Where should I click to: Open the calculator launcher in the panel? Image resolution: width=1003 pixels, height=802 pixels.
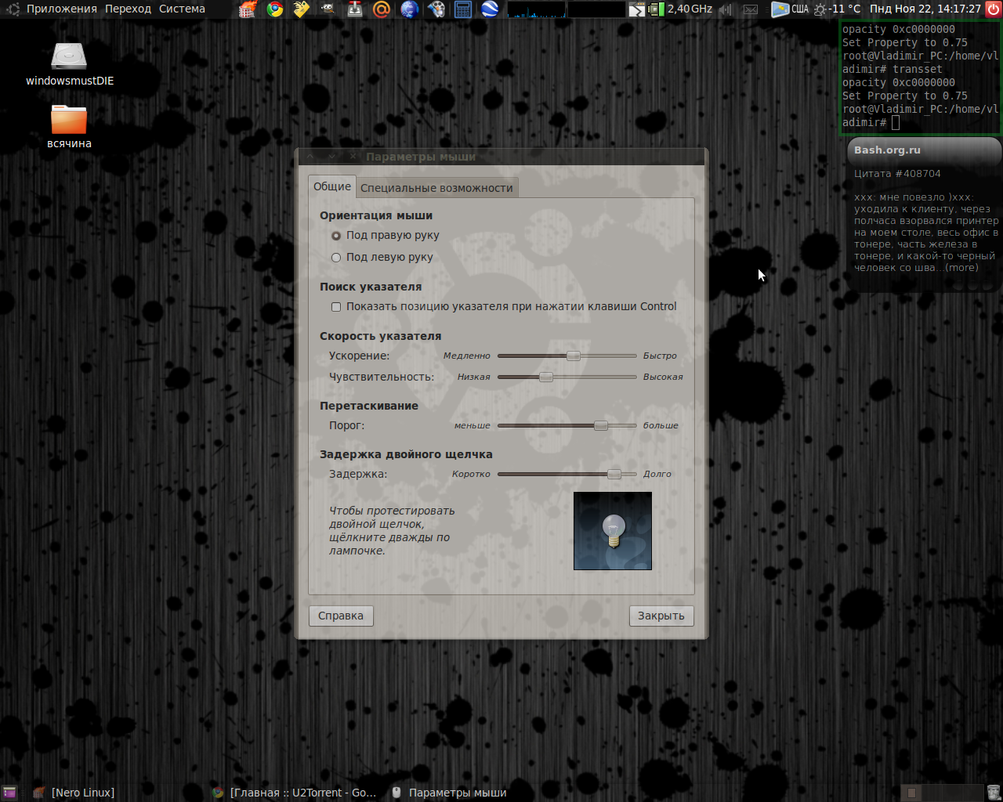(x=463, y=9)
